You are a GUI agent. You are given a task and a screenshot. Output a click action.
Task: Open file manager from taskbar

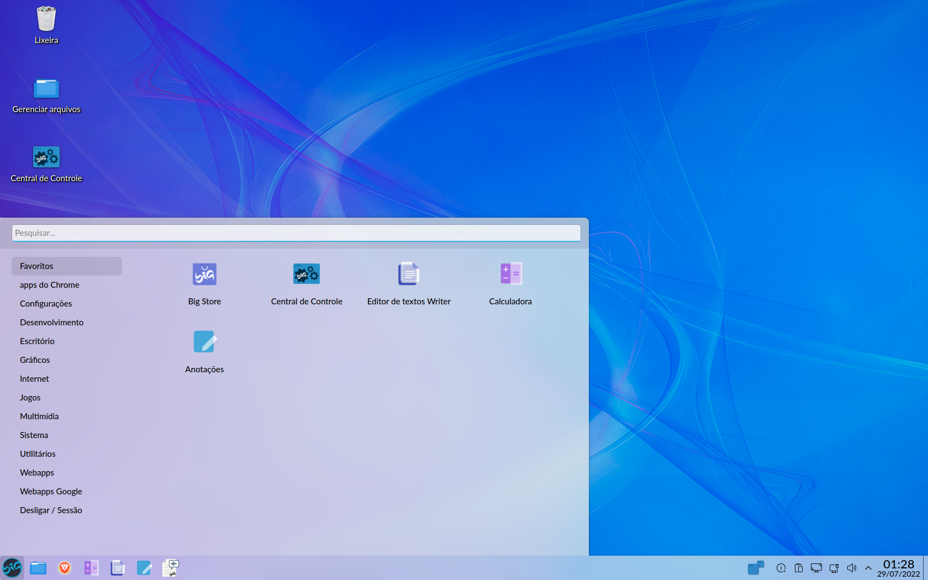coord(38,568)
